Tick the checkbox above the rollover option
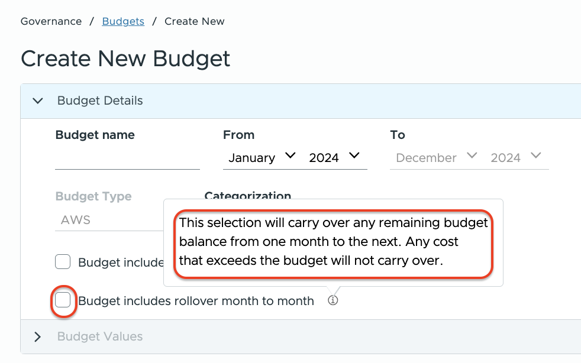Screen dimensions: 581x363 pyautogui.click(x=63, y=262)
